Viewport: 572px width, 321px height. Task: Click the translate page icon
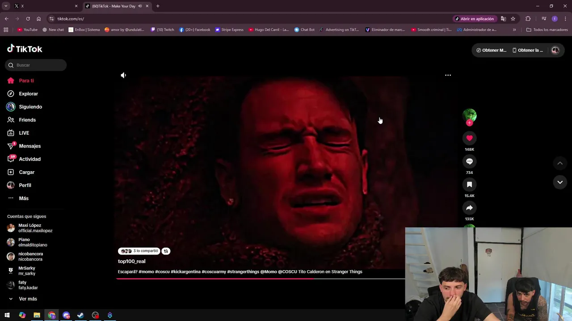tap(503, 19)
